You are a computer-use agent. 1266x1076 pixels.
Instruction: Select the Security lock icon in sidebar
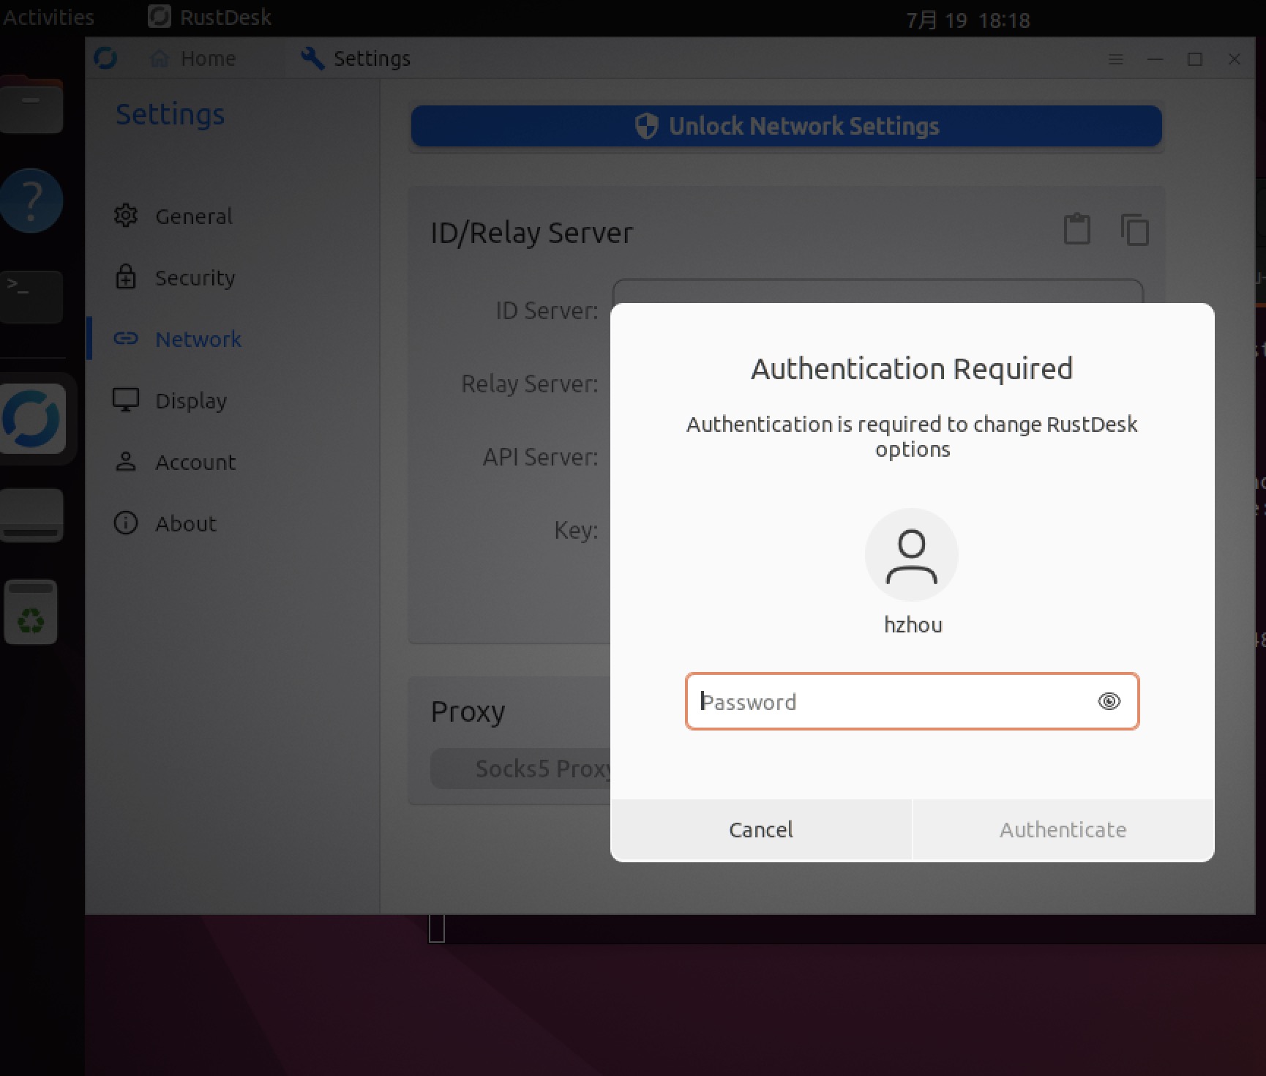tap(126, 277)
